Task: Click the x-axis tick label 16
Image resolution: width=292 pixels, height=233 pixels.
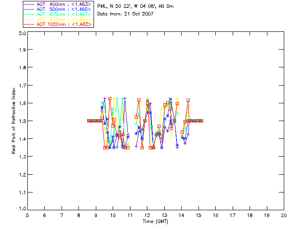Action: [216, 215]
